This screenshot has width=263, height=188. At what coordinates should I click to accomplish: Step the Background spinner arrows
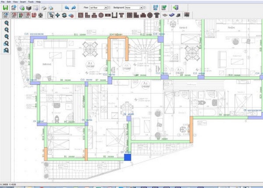145,8
